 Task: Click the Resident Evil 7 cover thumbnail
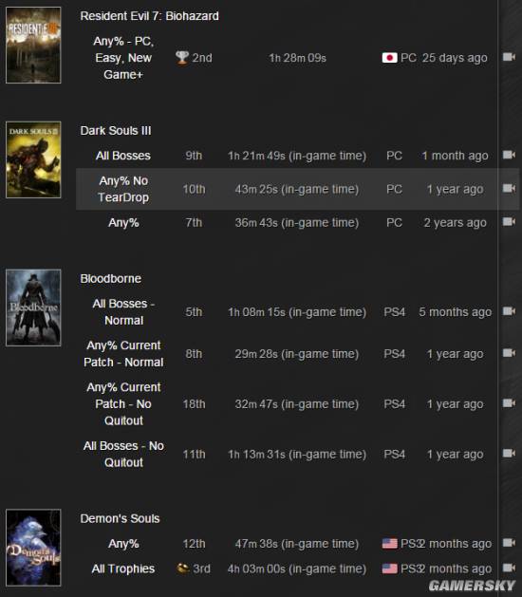(x=33, y=45)
